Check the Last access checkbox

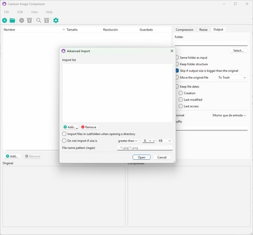click(x=181, y=106)
